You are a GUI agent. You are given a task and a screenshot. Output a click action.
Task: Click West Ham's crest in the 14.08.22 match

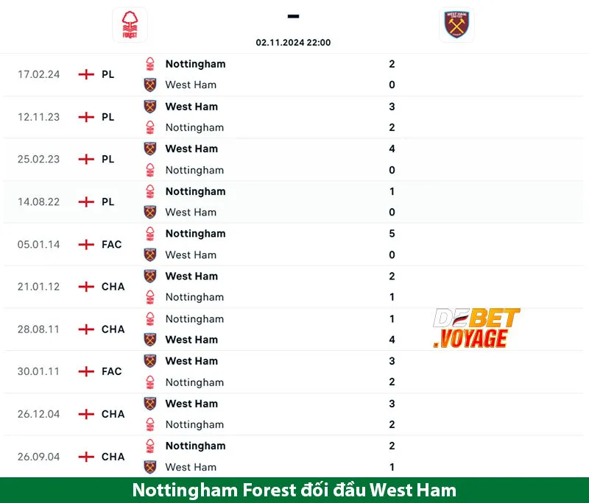coord(150,212)
